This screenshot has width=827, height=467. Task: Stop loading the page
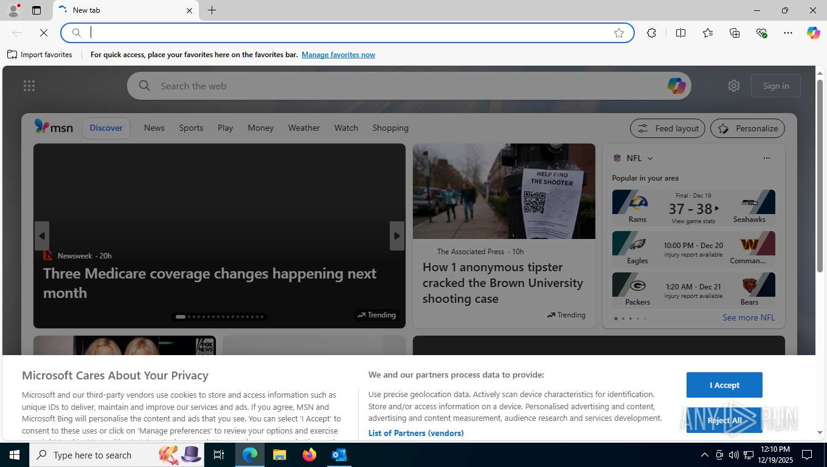pyautogui.click(x=44, y=33)
